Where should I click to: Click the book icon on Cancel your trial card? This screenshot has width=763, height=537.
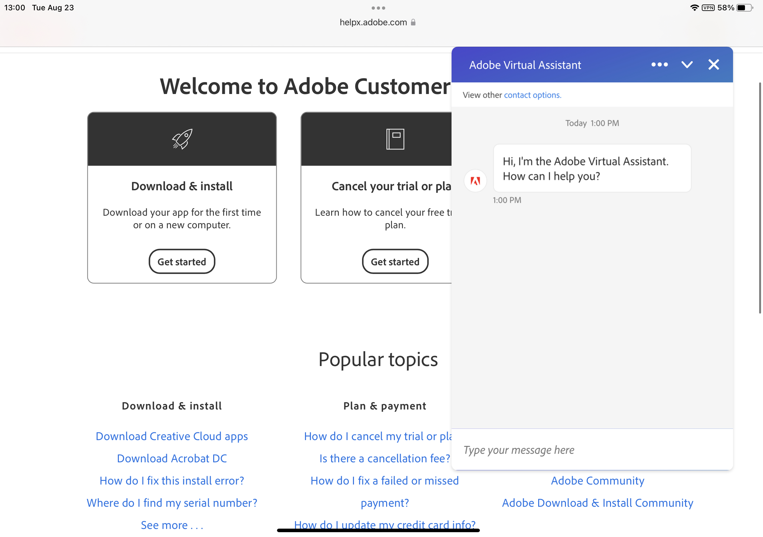click(x=395, y=139)
